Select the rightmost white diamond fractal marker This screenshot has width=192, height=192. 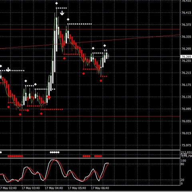[x=105, y=46]
